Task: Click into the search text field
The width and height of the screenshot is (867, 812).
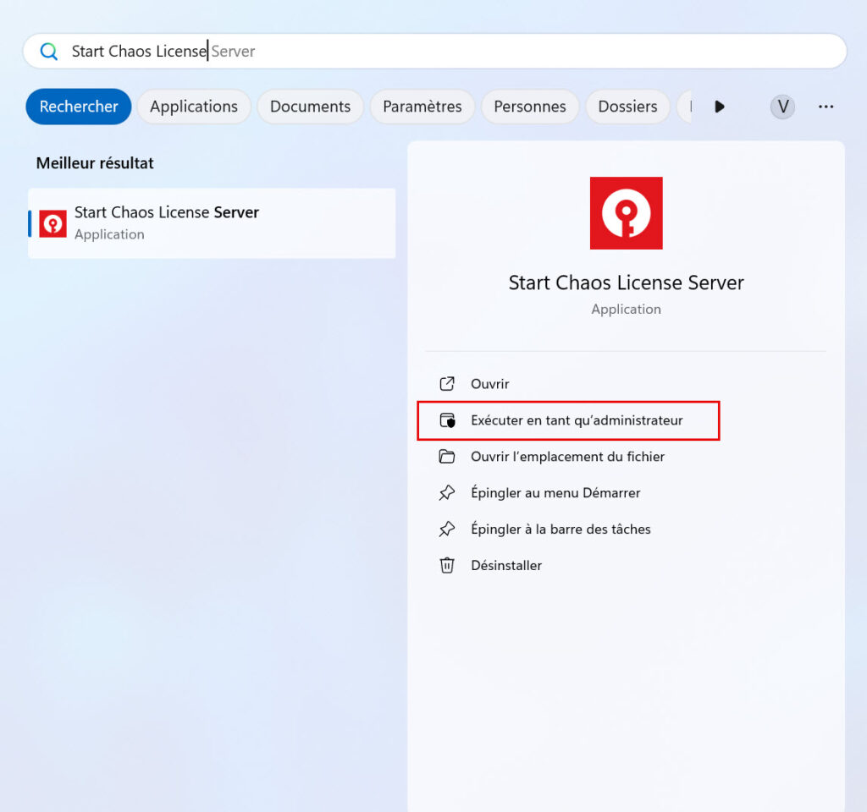Action: pos(508,52)
